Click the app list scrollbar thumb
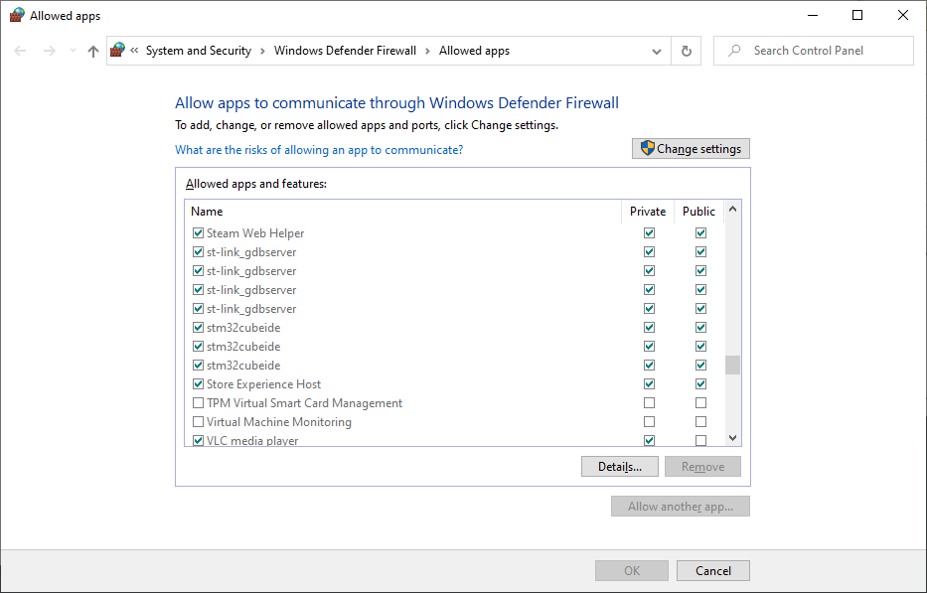Screen dimensions: 927x593 click(x=732, y=365)
